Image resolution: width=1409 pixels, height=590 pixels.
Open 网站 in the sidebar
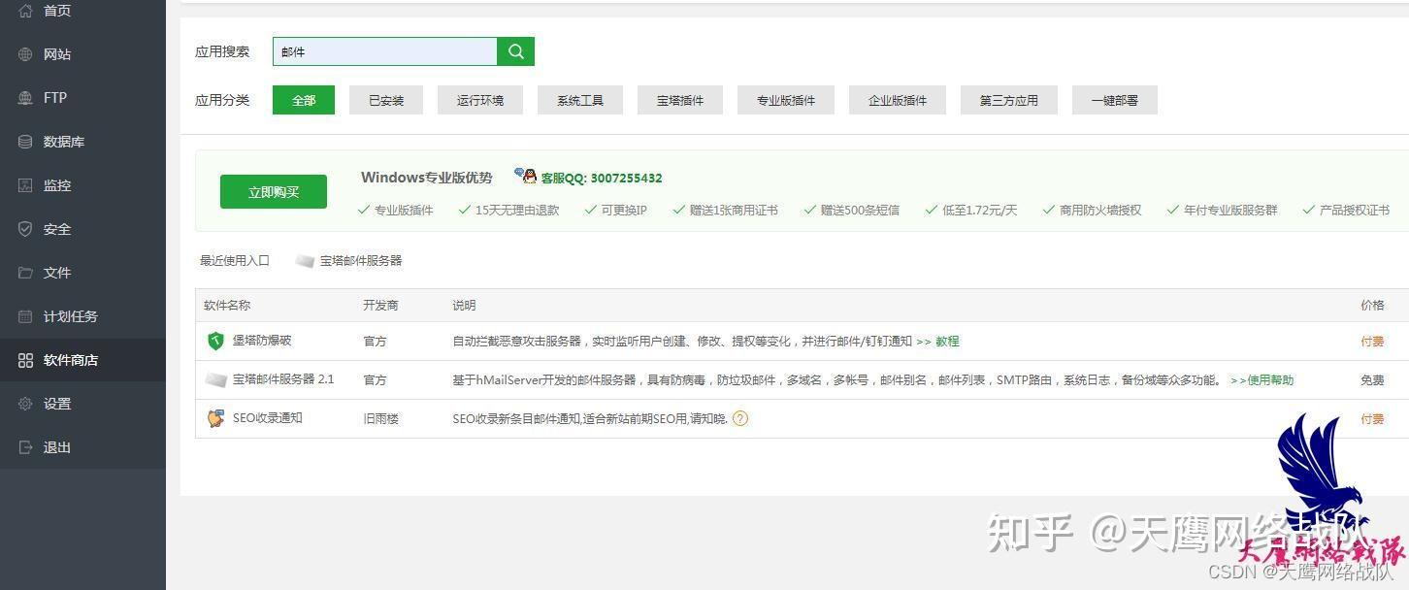click(x=57, y=54)
